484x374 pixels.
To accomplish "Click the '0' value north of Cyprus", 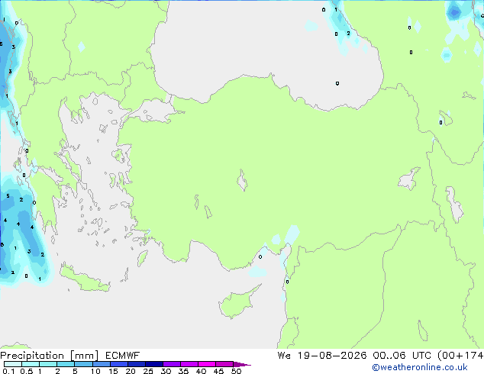I will [x=260, y=256].
